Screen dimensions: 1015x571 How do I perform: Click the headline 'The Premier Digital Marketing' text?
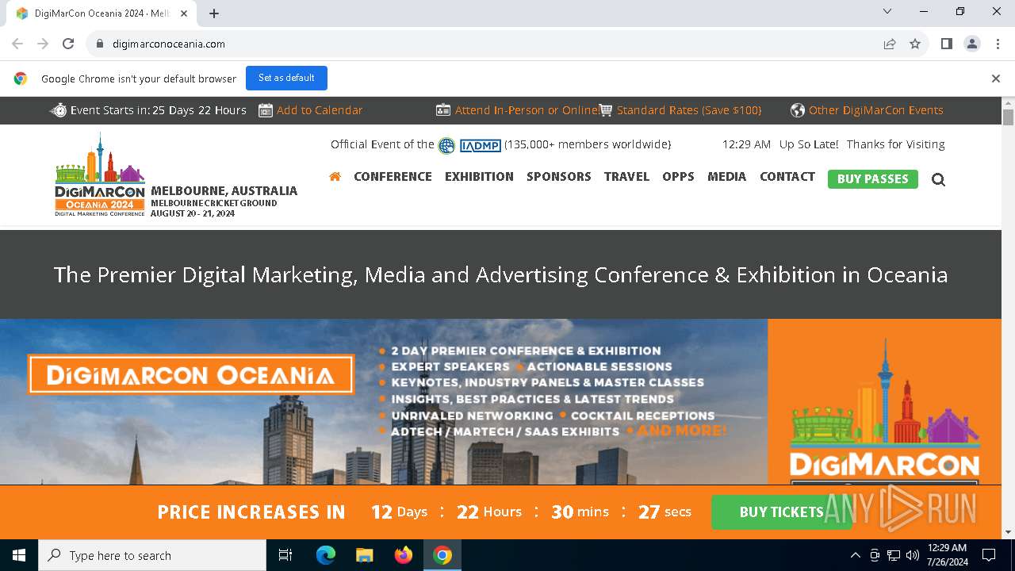coord(500,274)
